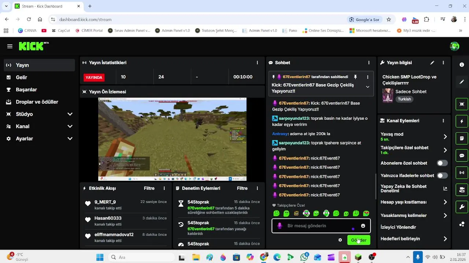Click the pencil icon in right rail
Image resolution: width=469 pixels, height=263 pixels.
tap(462, 82)
